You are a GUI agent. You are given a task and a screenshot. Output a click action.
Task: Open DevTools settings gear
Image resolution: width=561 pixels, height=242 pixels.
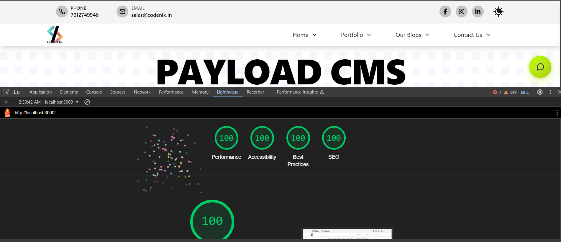[x=540, y=92]
